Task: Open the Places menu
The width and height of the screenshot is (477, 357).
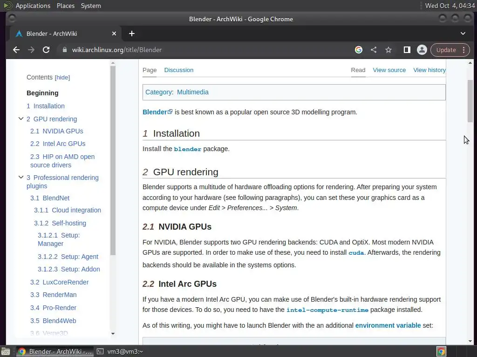Action: click(x=66, y=6)
